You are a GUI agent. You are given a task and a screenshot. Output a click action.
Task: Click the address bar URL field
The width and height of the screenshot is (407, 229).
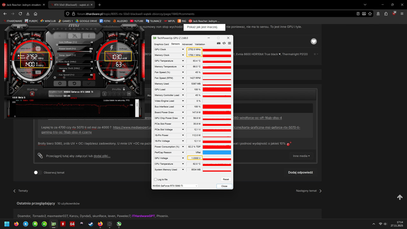tap(210, 14)
